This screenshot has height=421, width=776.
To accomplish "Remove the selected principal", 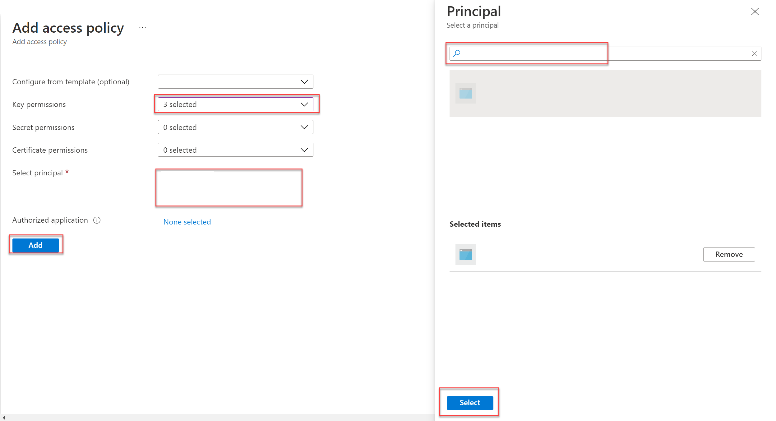I will coord(729,254).
